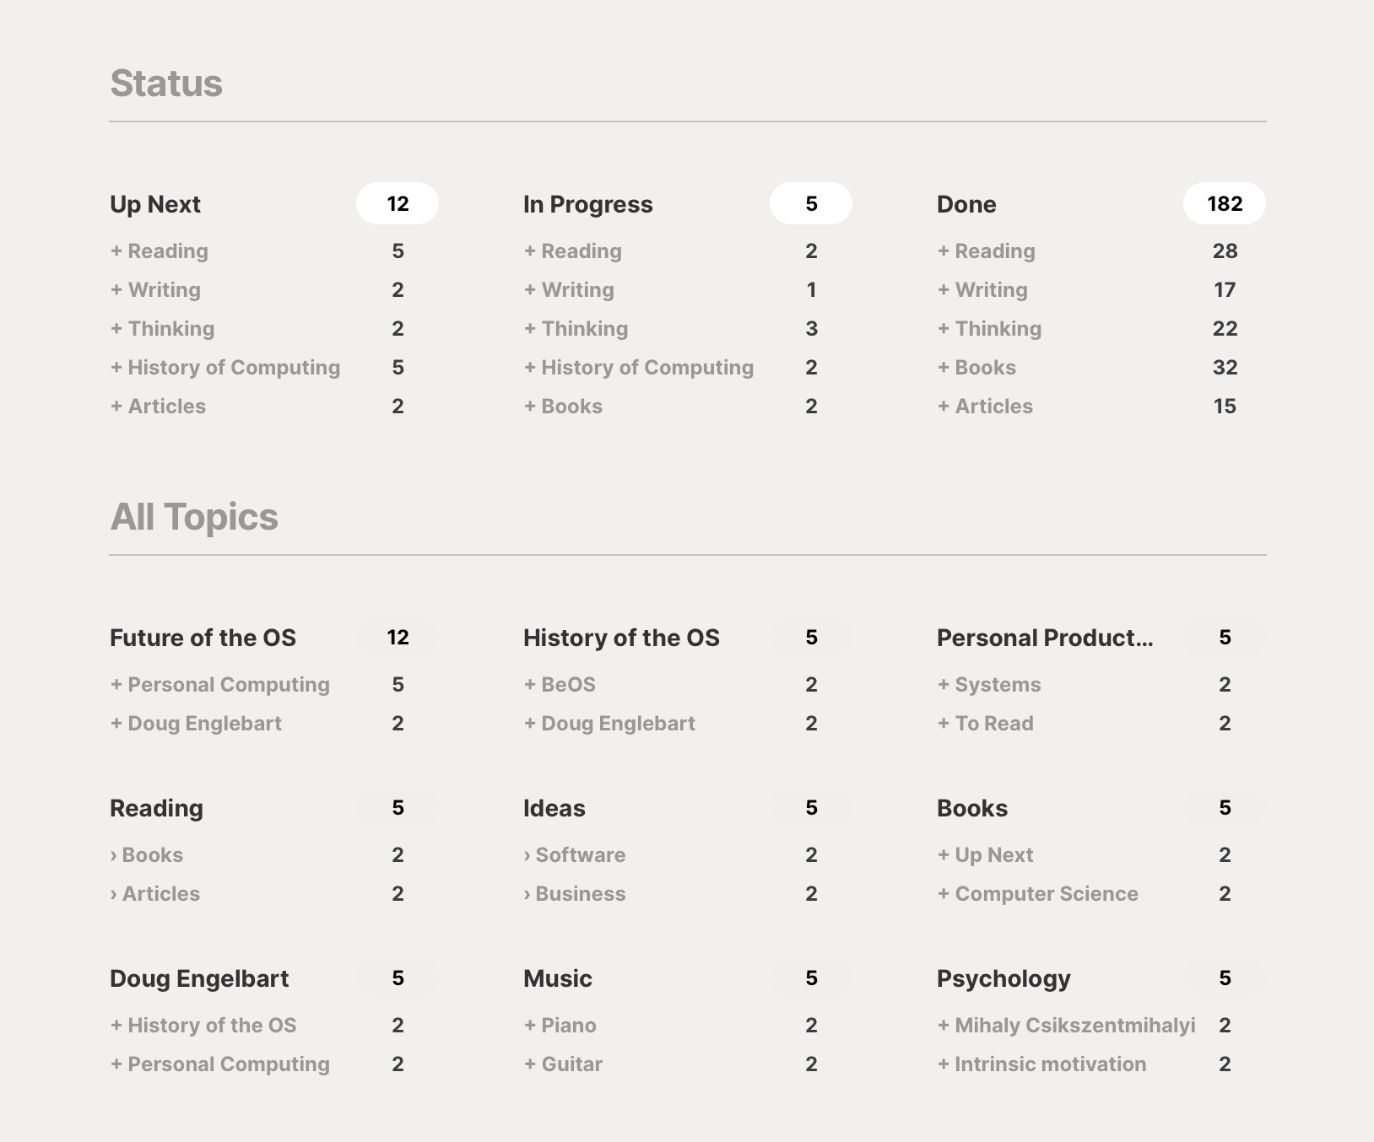Add Piano subtopic under Music
This screenshot has width=1374, height=1142.
pos(560,1025)
